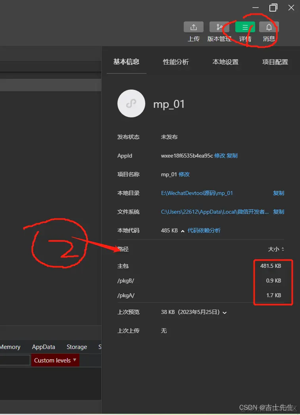The height and width of the screenshot is (415, 300).
Task: Switch to 性能分析 tab
Action: coord(176,62)
